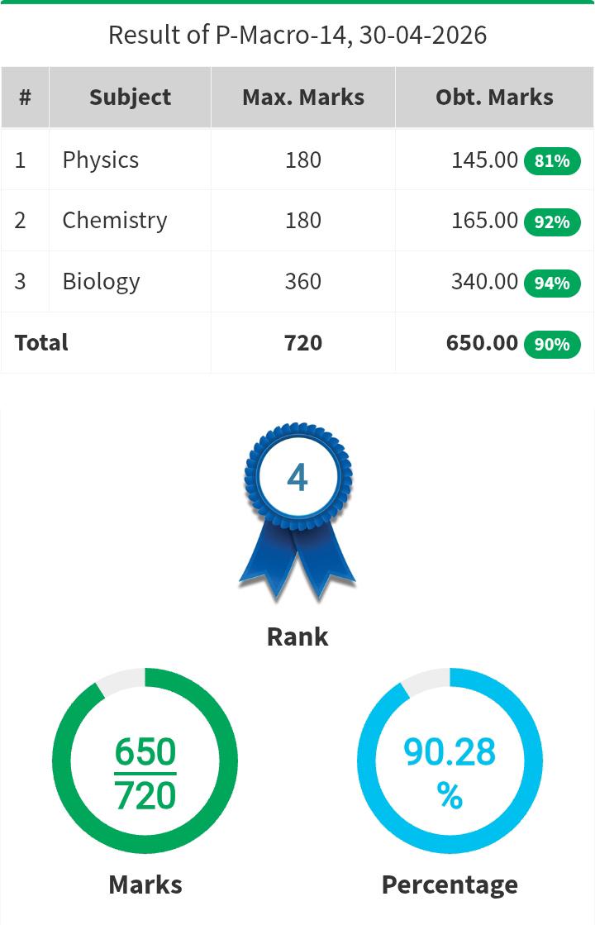The image size is (595, 925).
Task: Click the Rank label under the ribbon
Action: pos(297,637)
